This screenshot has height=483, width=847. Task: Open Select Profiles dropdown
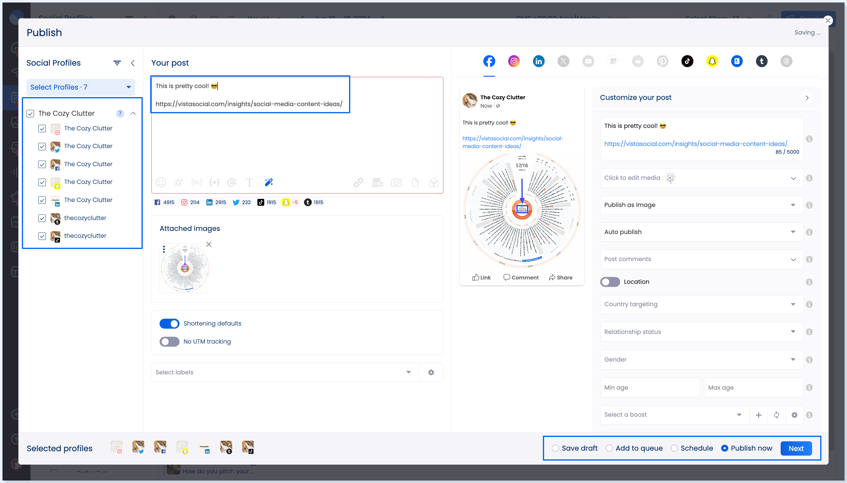tap(81, 87)
